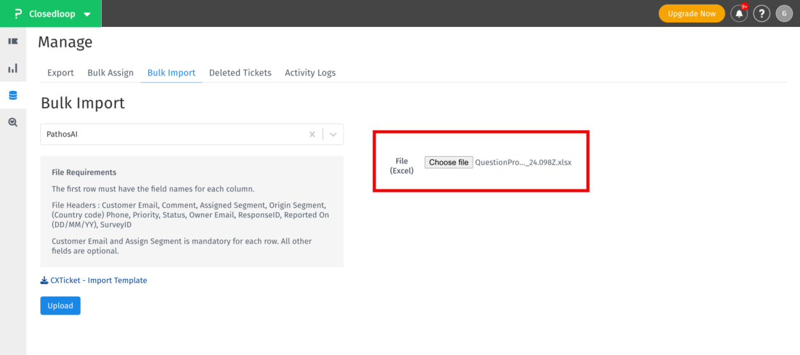The width and height of the screenshot is (800, 355).
Task: Expand the PathosAI dropdown chevron
Action: click(333, 134)
